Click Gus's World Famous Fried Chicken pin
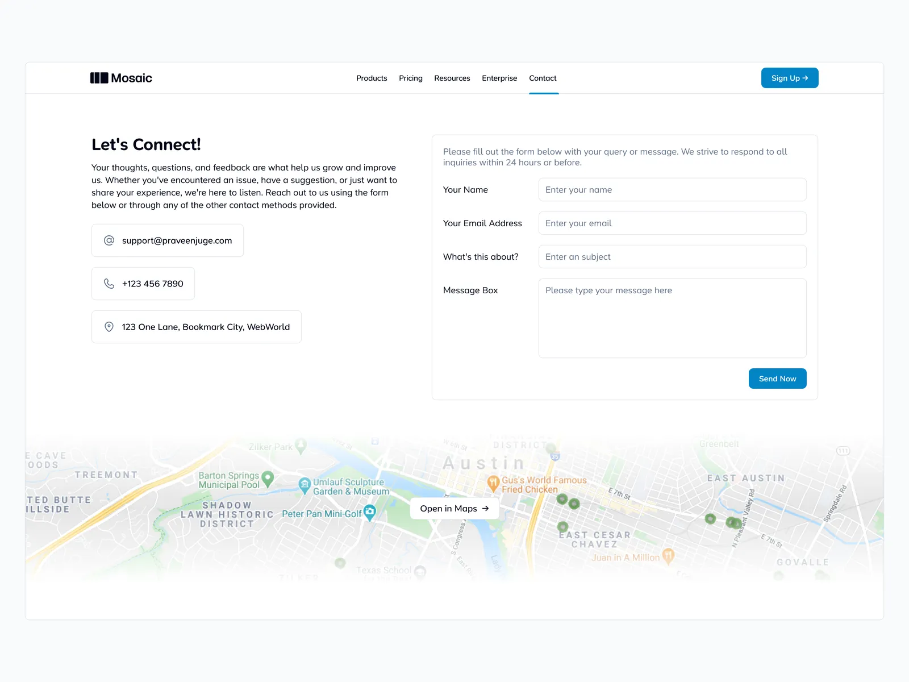Screen dimensions: 909x682 (x=493, y=483)
